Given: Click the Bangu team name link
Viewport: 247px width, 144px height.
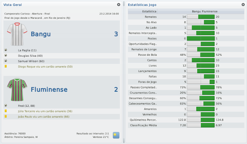Looking at the screenshot, I should [40, 34].
